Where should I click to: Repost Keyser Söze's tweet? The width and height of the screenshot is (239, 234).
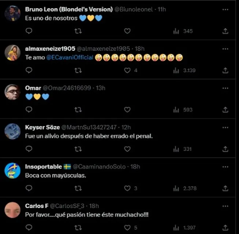click(x=78, y=149)
